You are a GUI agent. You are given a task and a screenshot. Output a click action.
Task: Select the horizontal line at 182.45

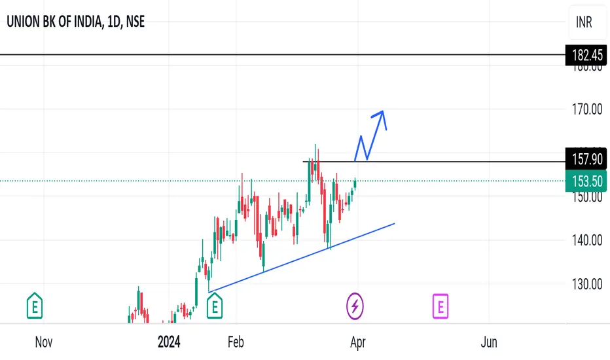283,55
